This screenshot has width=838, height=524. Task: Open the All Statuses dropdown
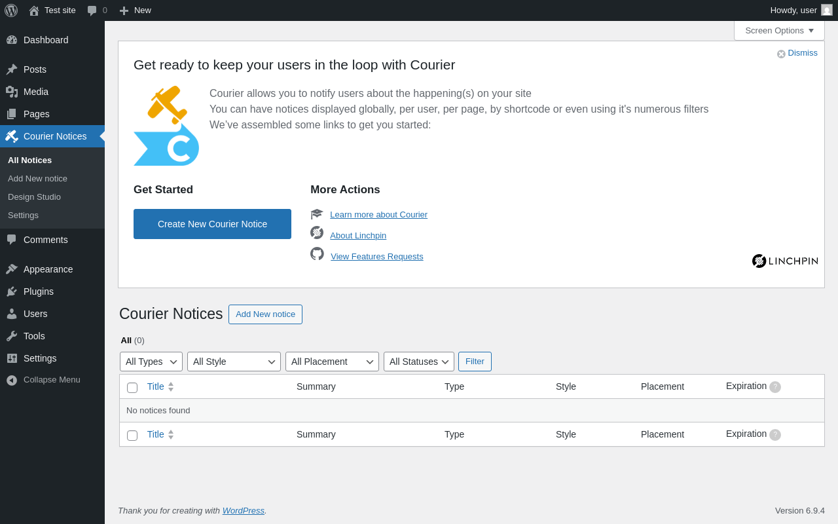(419, 362)
